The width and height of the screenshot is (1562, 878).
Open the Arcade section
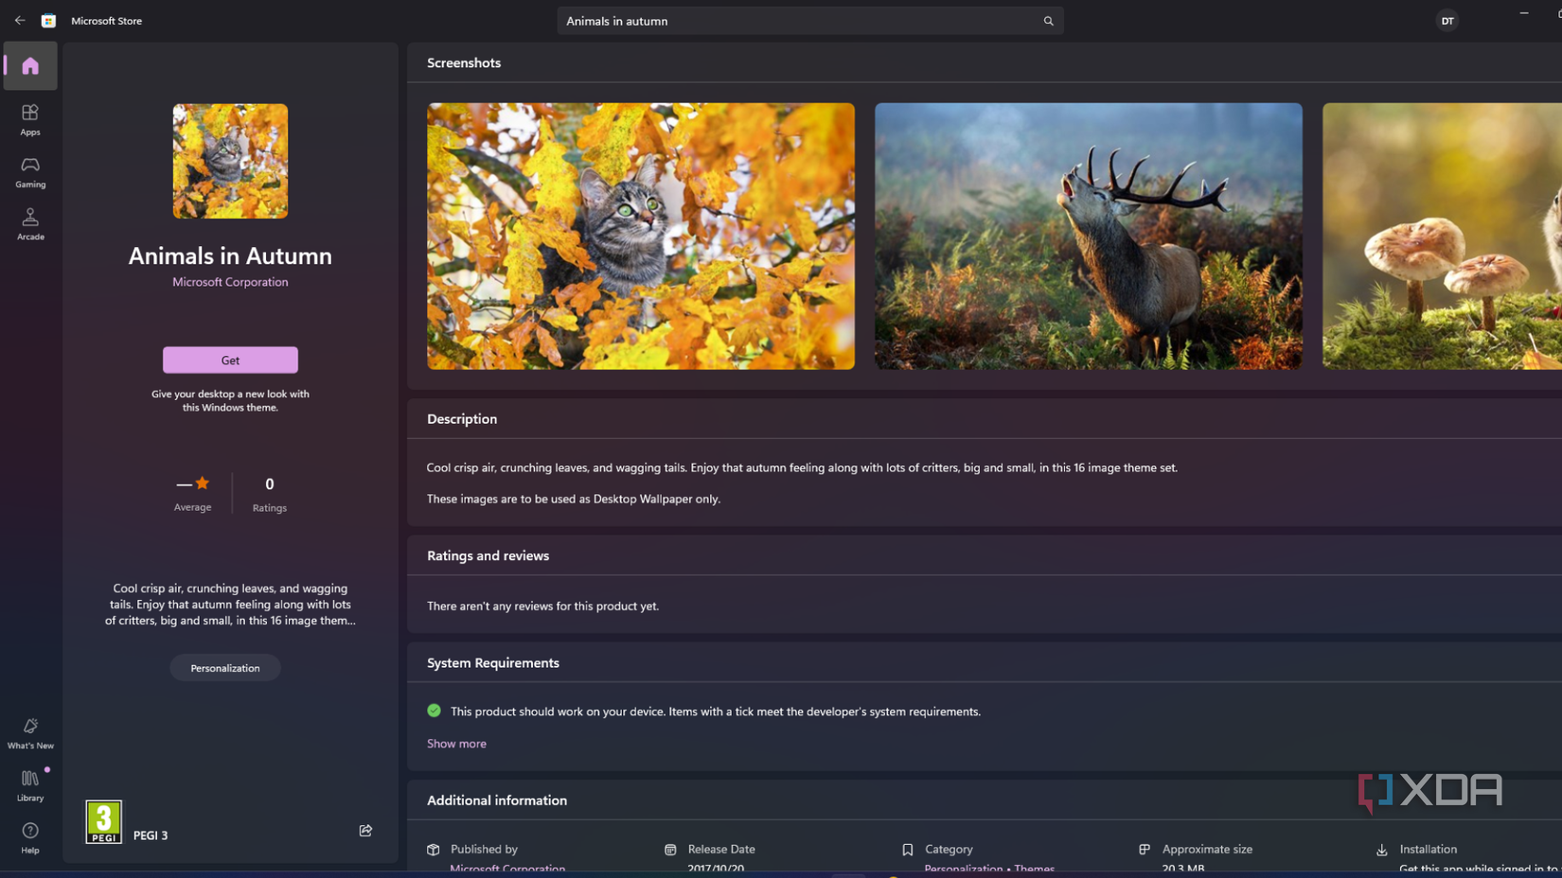click(29, 223)
